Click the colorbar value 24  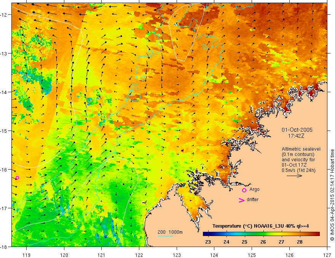[x=226, y=242]
